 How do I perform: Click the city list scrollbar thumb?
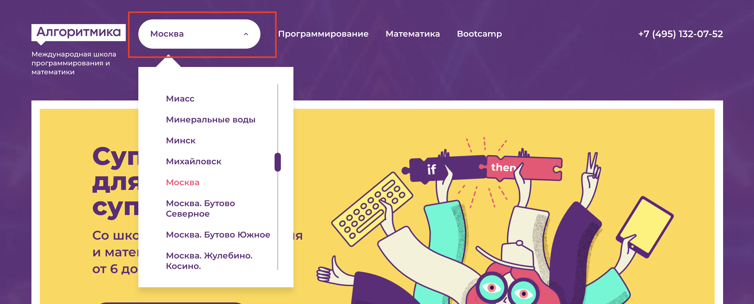277,162
